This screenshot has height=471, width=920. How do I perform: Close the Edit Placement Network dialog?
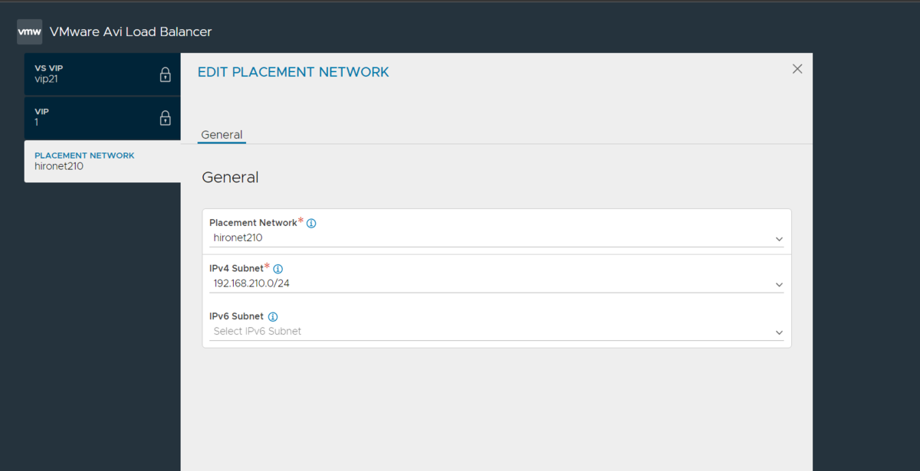797,69
